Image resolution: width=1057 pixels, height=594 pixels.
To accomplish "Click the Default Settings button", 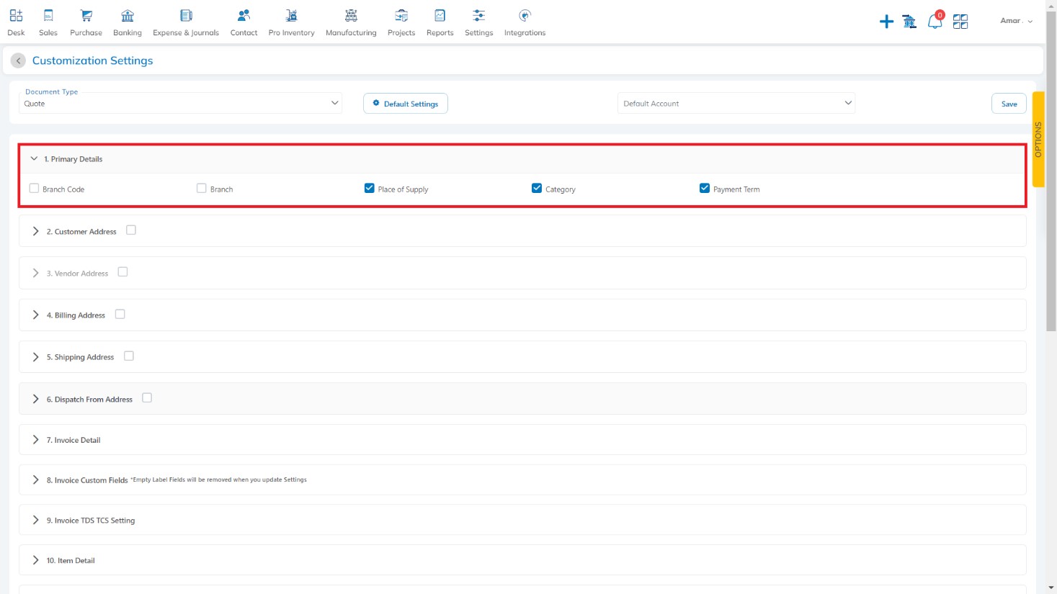I will coord(406,104).
